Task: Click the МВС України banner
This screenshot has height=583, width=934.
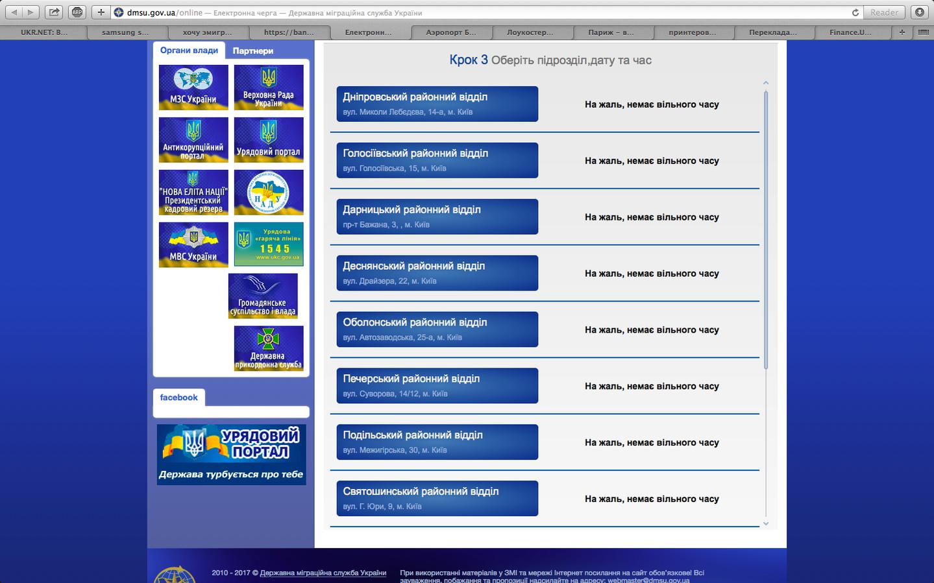Action: point(193,244)
